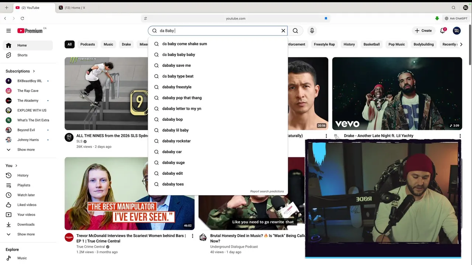Select the Freestyle Rap chip
Viewport: 472px width, 265px height.
click(324, 44)
